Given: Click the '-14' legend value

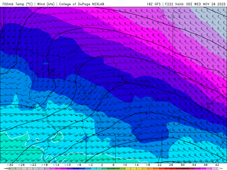Looking at the screenshot, I should click(x=56, y=165).
